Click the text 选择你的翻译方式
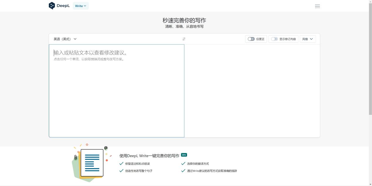Screen dimensions: 372x186 pos(198,164)
